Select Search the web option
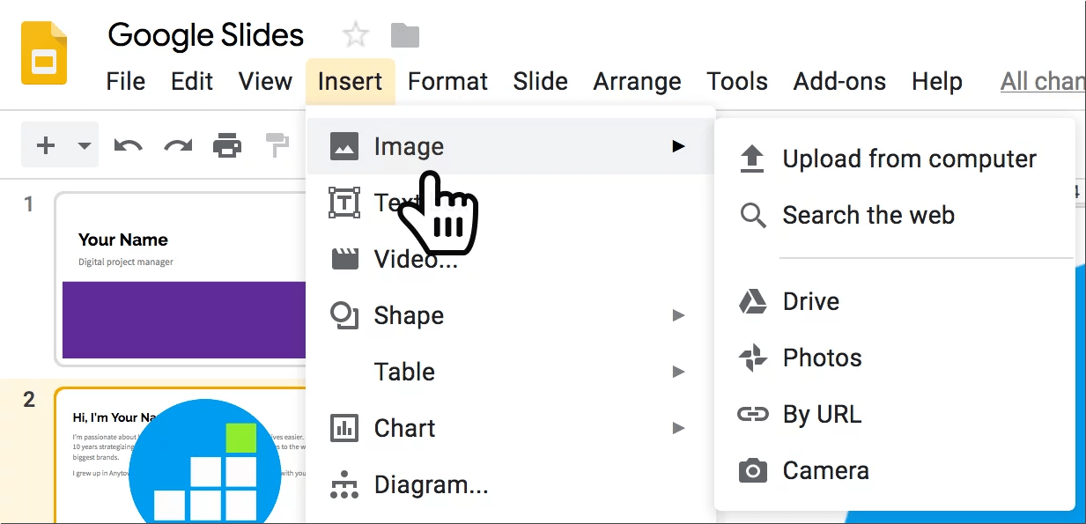 coord(868,216)
